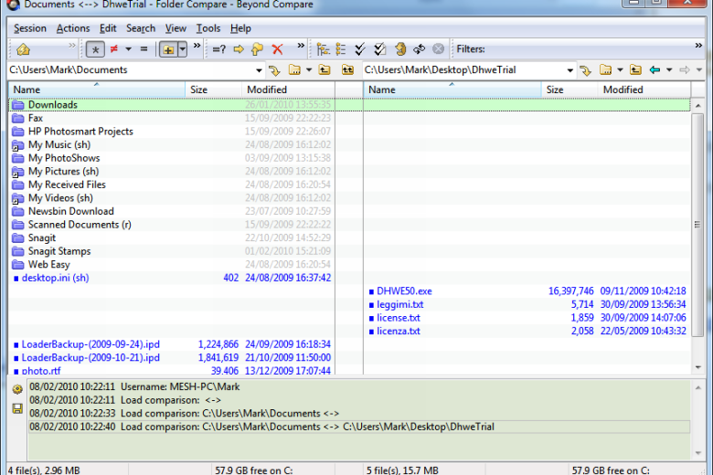
Task: Click the cyan Back arrow icon
Action: pyautogui.click(x=654, y=70)
